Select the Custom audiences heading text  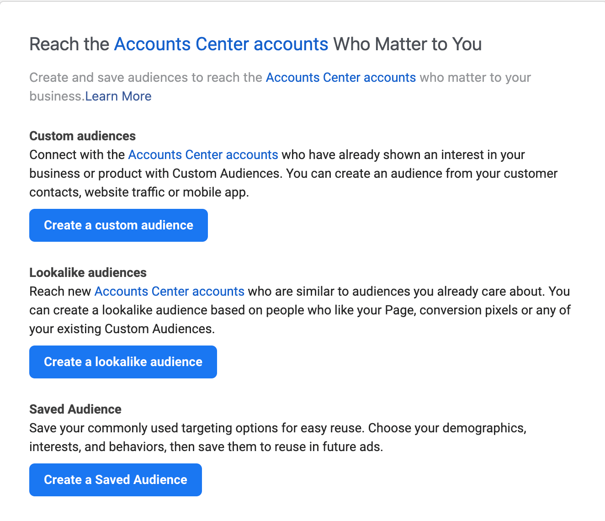83,136
